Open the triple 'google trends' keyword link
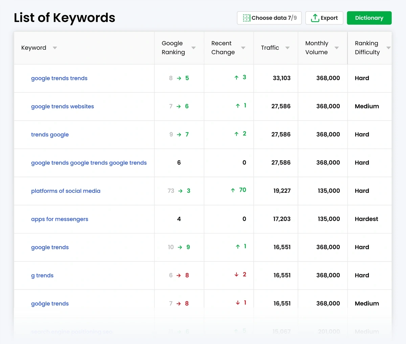The height and width of the screenshot is (344, 406). pyautogui.click(x=89, y=163)
